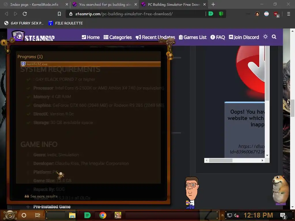Open the Cortana circle on the taskbar
This screenshot has height=221, width=295.
click(24, 215)
